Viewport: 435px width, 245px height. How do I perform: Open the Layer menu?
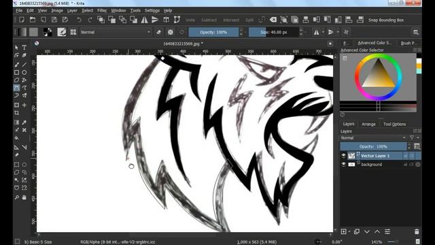pos(72,11)
